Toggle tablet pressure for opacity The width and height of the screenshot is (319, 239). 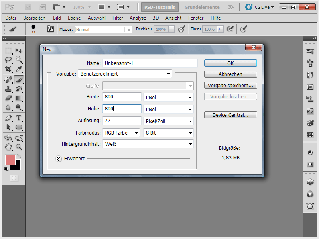[181, 29]
